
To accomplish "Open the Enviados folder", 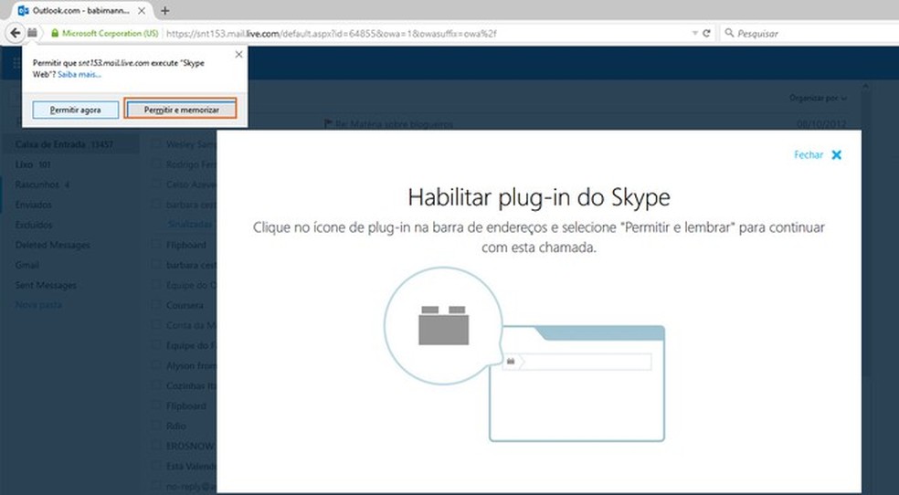I will coord(33,205).
